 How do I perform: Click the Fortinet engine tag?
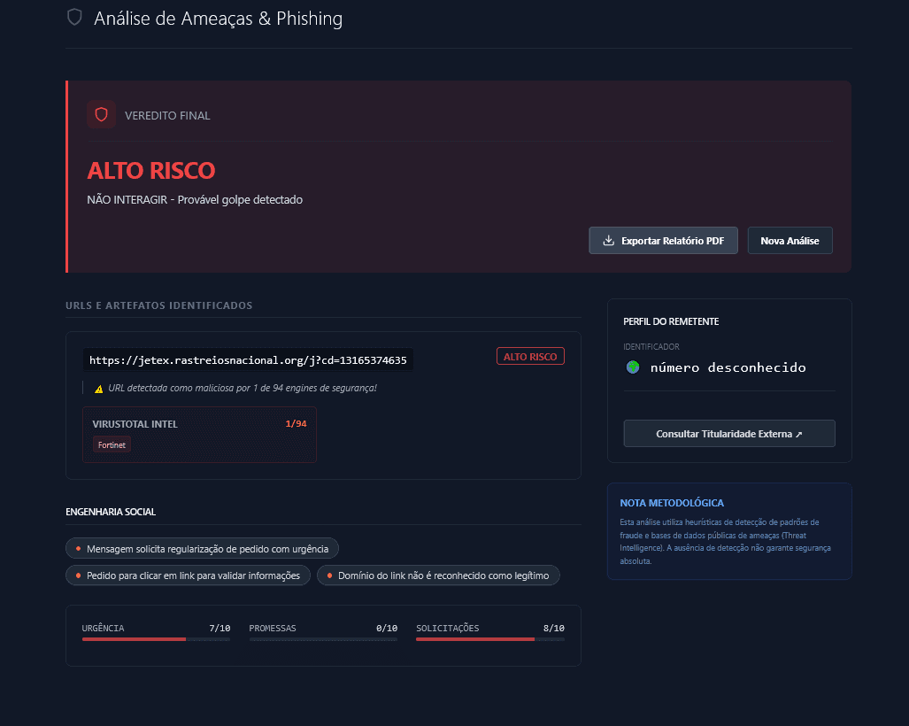[112, 444]
